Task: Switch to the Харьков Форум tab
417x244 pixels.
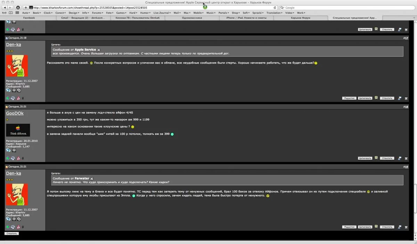Action: 301,18
